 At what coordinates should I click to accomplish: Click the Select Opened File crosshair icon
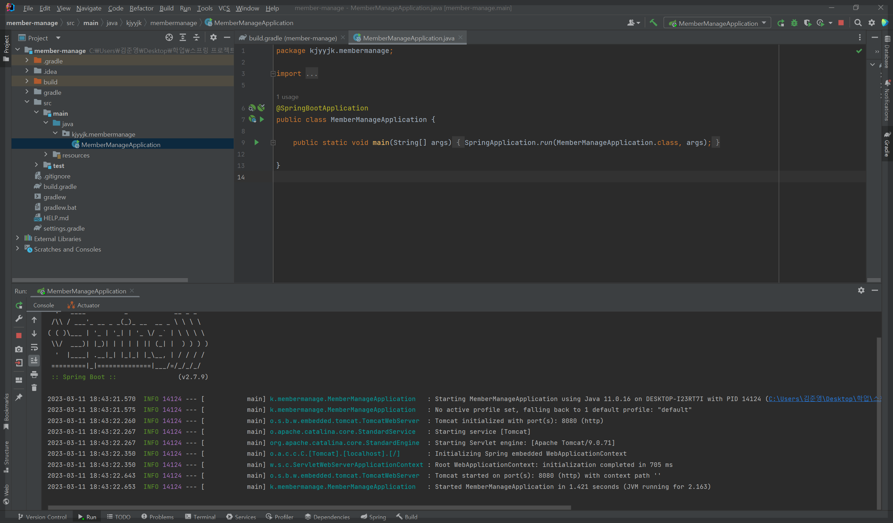coord(169,38)
